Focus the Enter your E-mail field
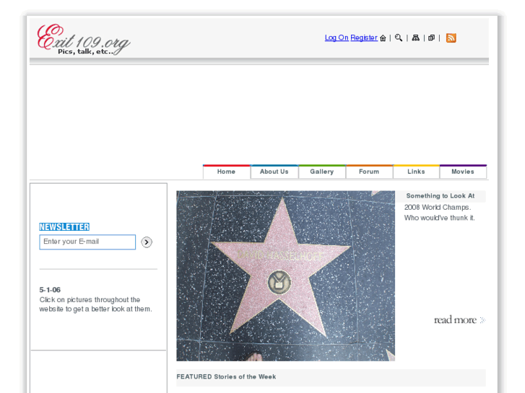This screenshot has width=525, height=393. tap(87, 242)
